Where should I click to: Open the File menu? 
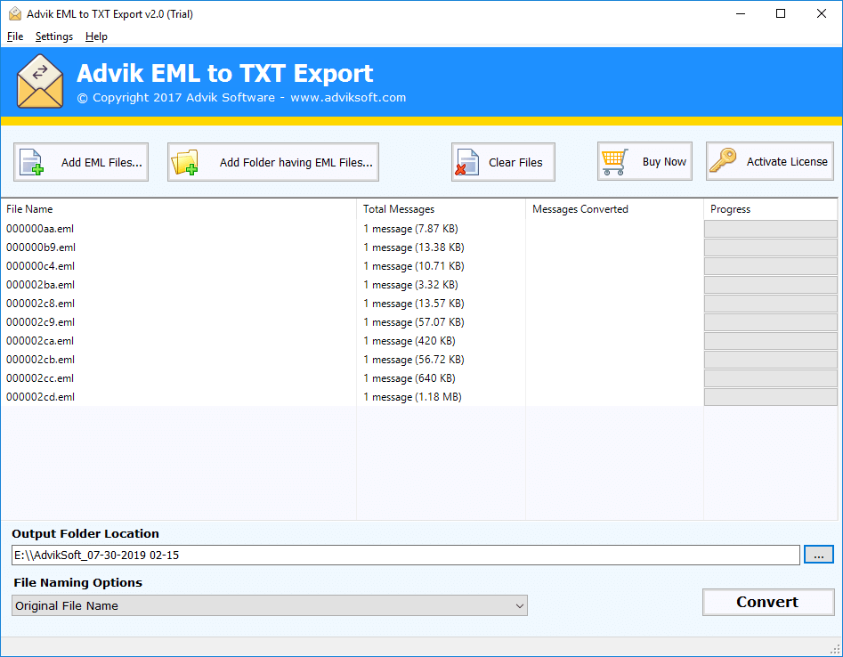[15, 36]
